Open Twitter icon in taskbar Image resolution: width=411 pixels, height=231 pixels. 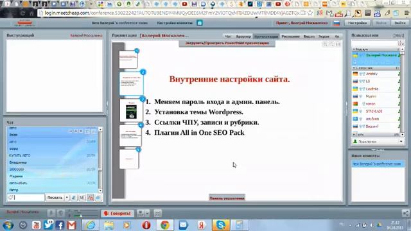[x=48, y=225]
